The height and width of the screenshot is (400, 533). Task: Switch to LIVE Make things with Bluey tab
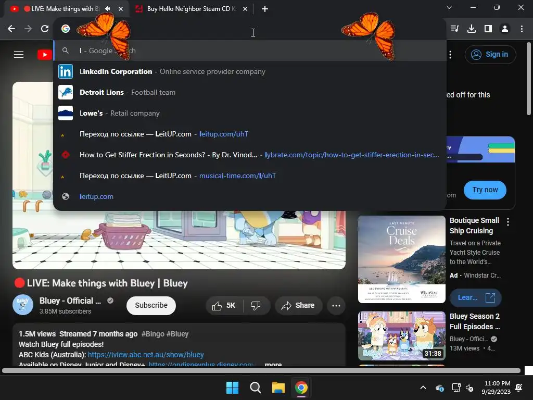(65, 9)
